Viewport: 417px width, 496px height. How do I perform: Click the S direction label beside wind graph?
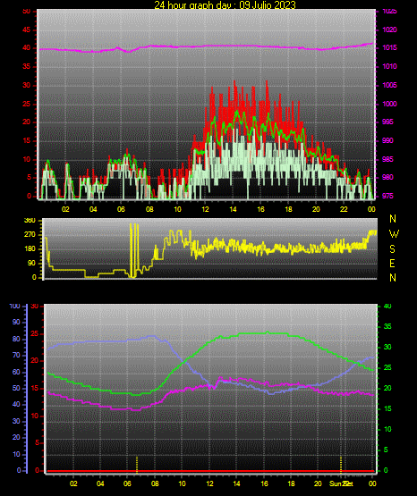tap(392, 249)
